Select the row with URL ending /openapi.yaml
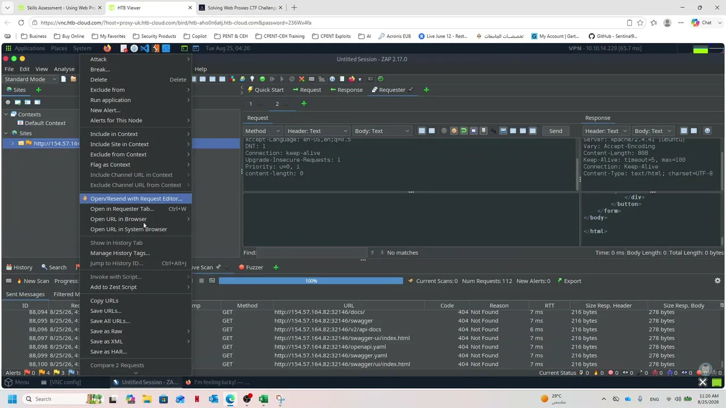The height and width of the screenshot is (408, 726). pos(363,347)
